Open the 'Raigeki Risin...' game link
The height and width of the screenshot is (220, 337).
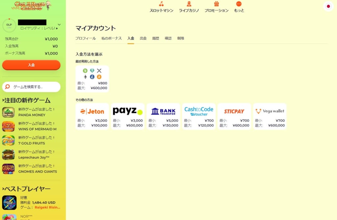pyautogui.click(x=47, y=207)
